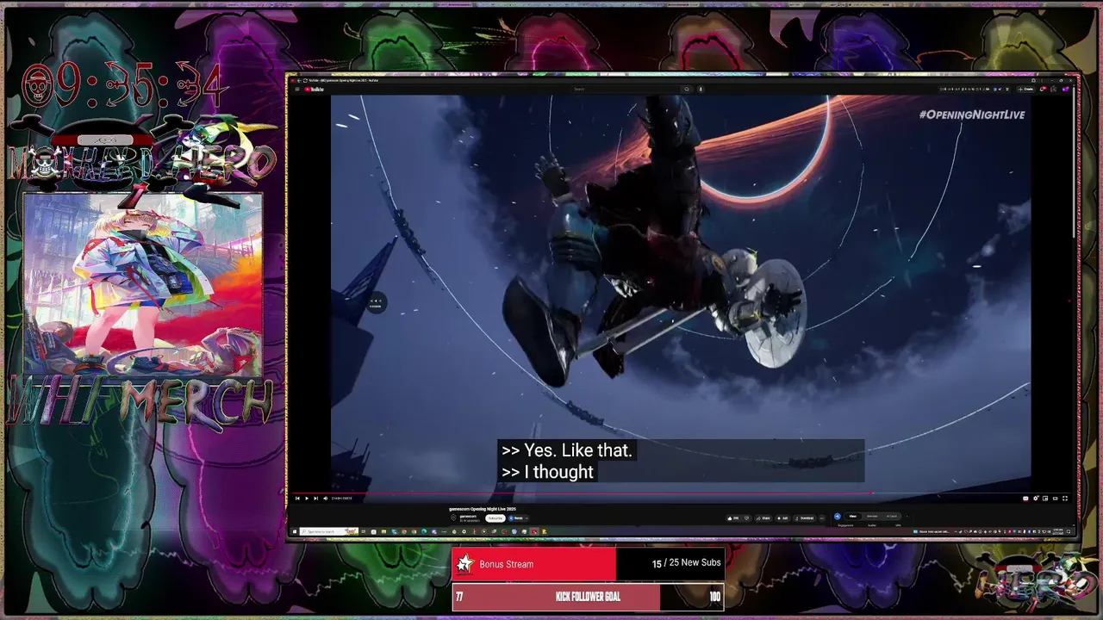Select the third tab in extension panel
Screen dimensions: 1103x620
pyautogui.click(x=892, y=516)
